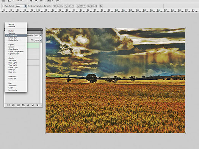Create a new group folder icon
Image resolution: width=199 pixels, height=149 pixels.
click(28, 105)
